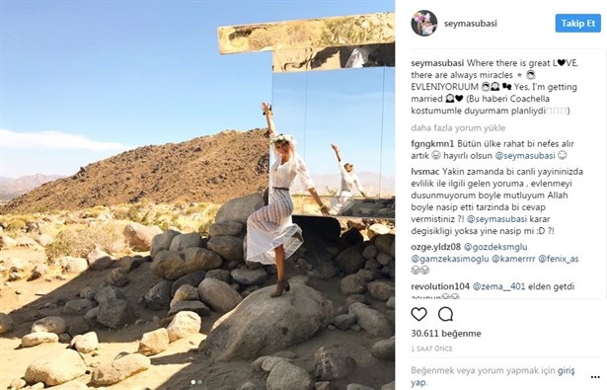Open the @gamzekasimoglu mention
This screenshot has height=390, width=607.
click(450, 259)
